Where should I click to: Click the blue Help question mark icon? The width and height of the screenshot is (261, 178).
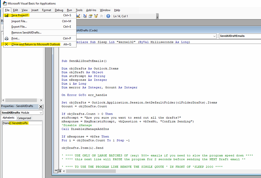click(x=108, y=16)
